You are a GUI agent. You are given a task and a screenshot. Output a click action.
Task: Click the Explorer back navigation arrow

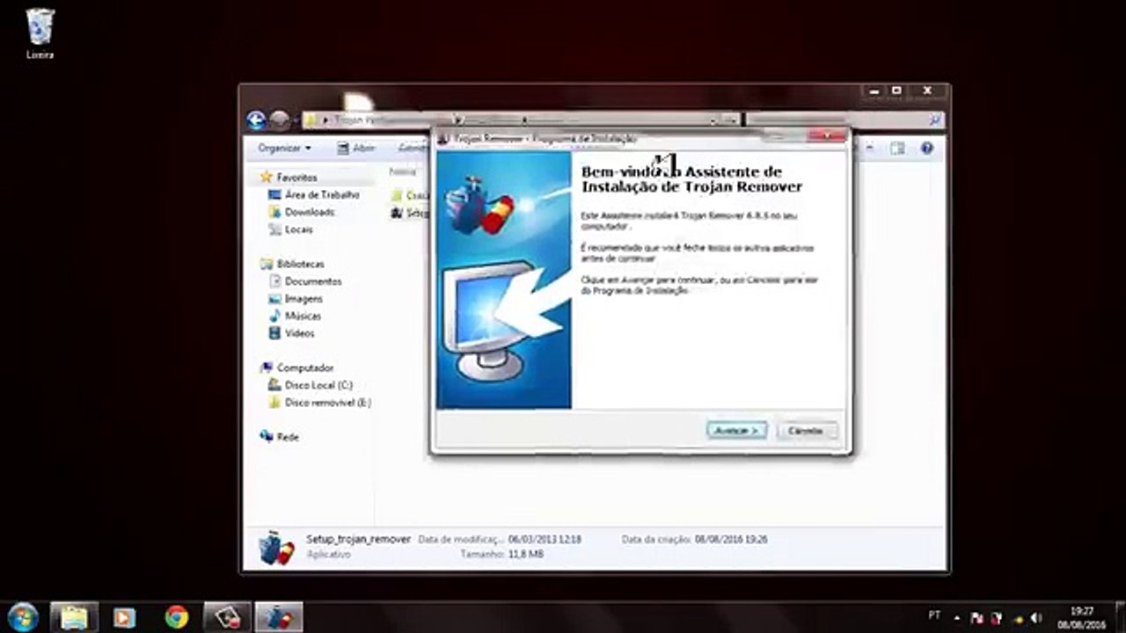tap(257, 120)
